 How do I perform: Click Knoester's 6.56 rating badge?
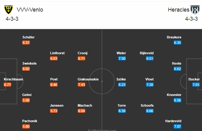pyautogui.click(x=178, y=100)
